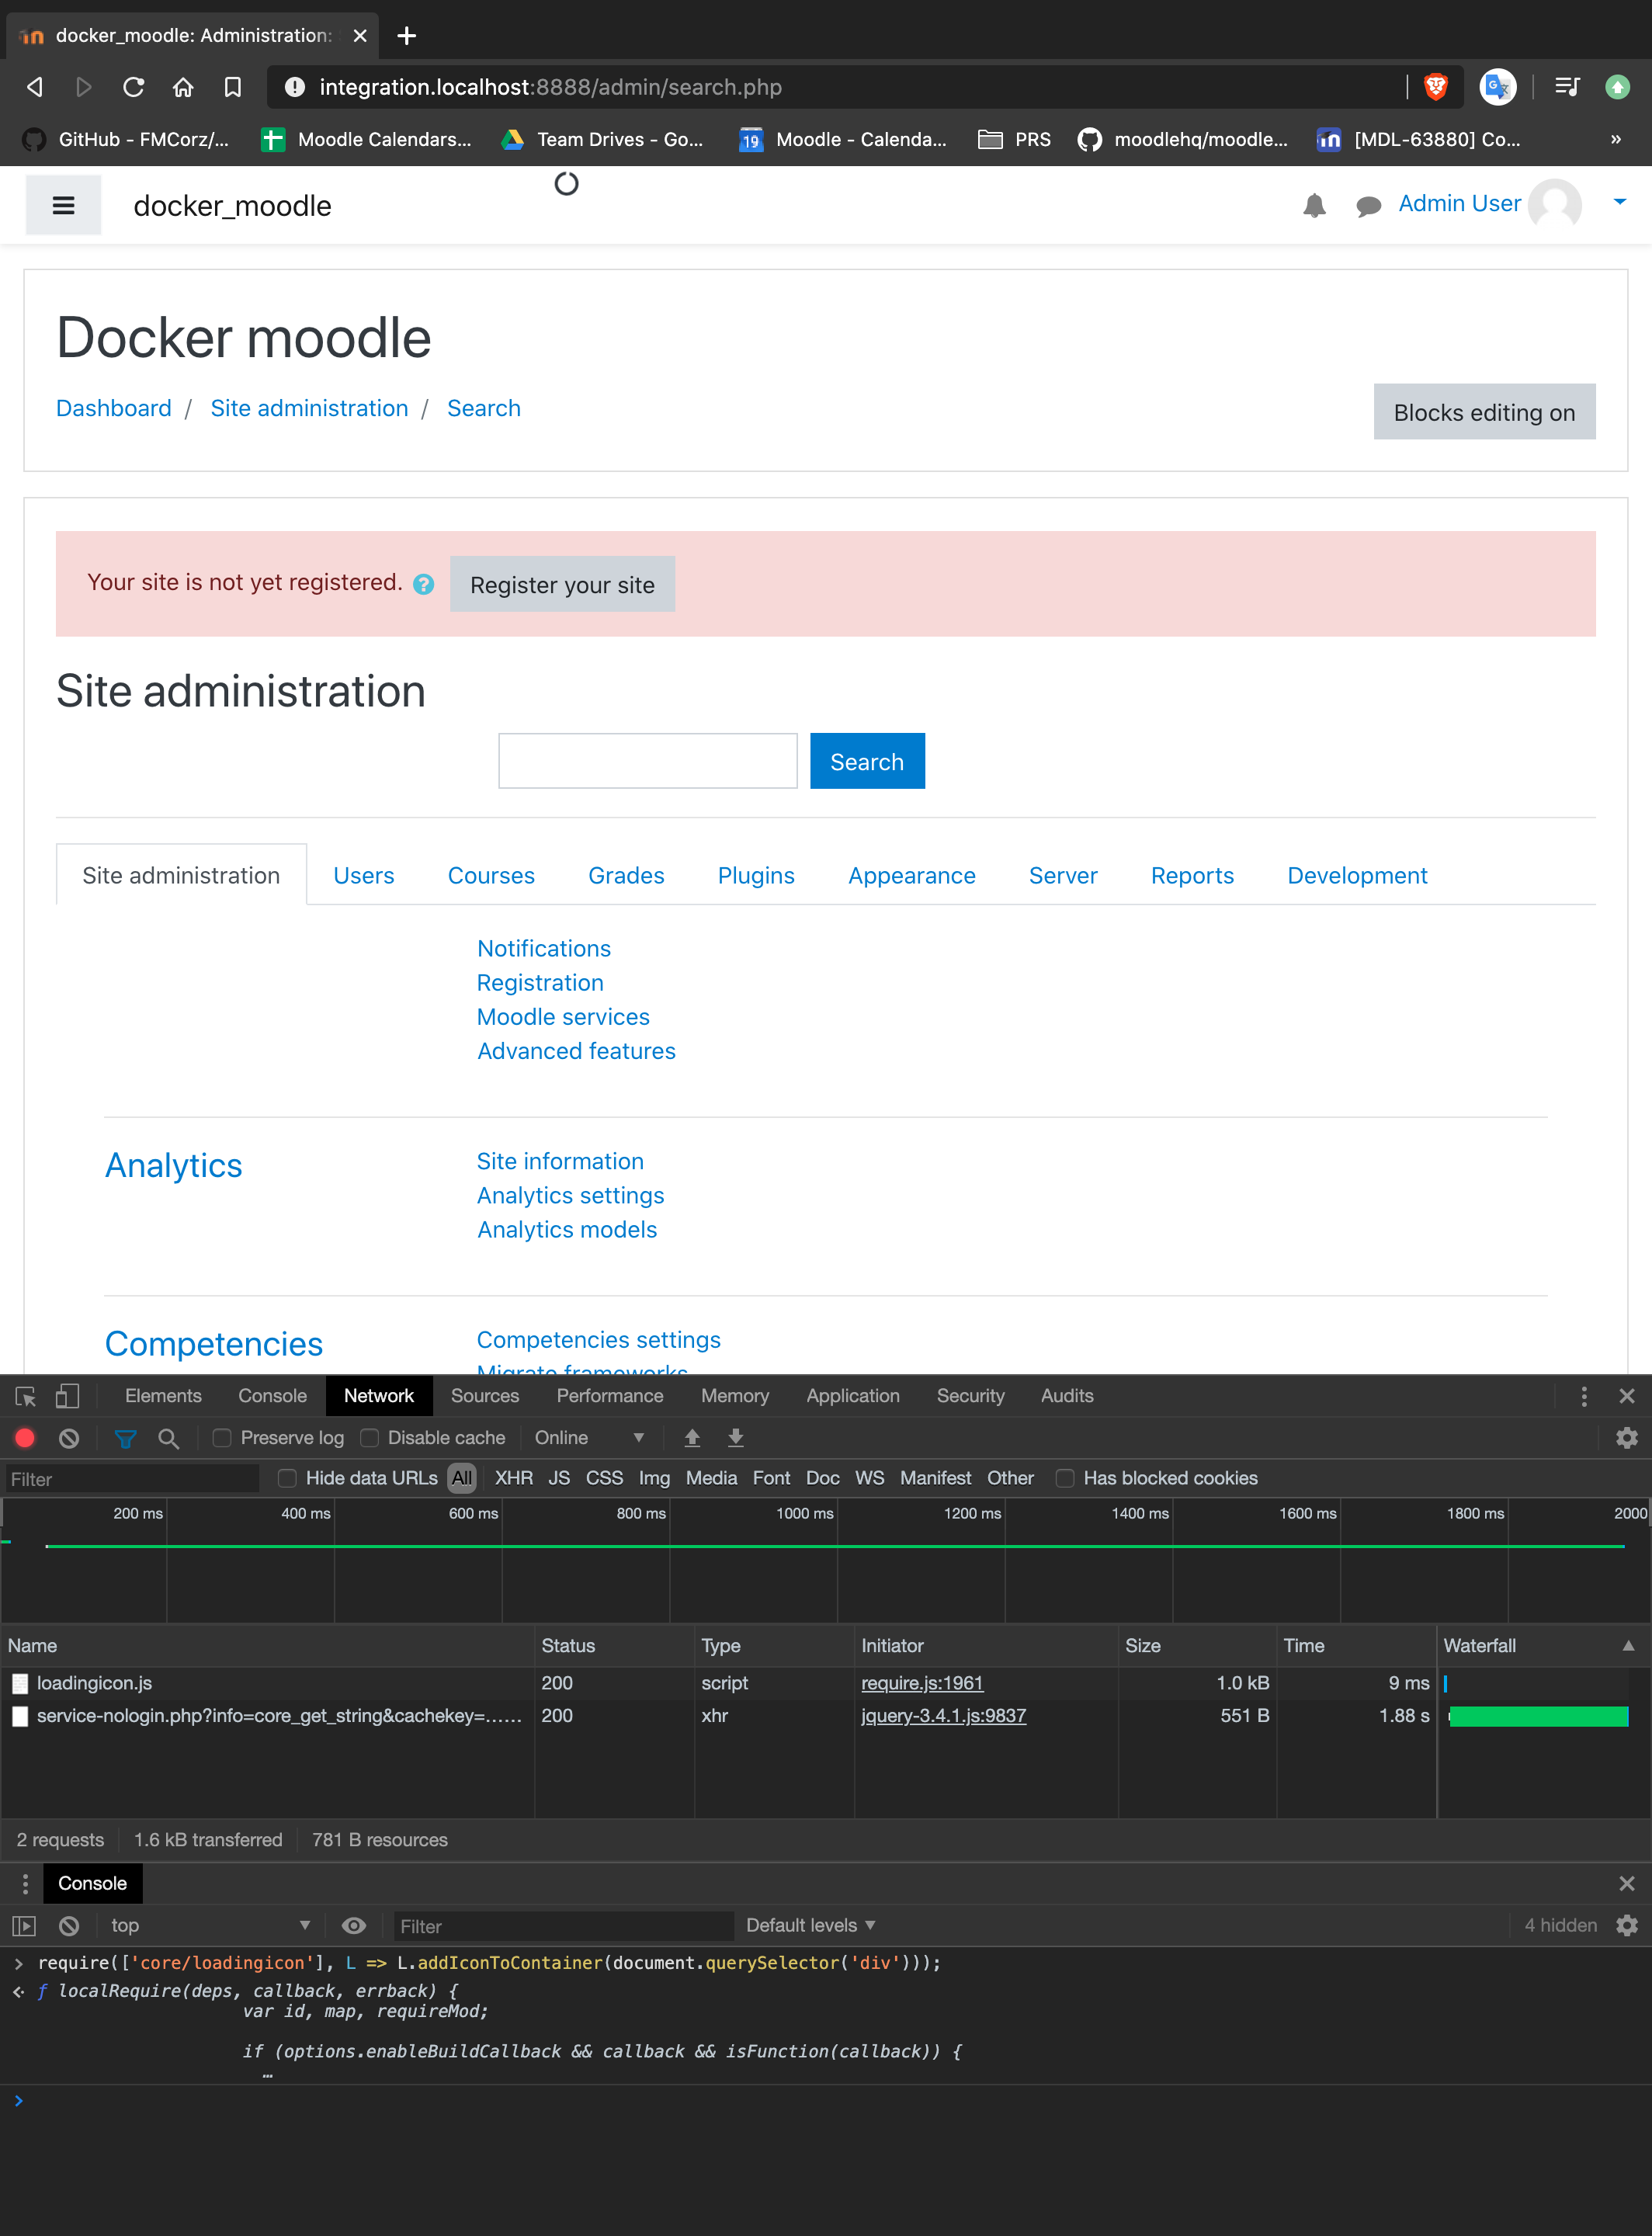Go to browser home icon
The width and height of the screenshot is (1652, 2236).
click(x=183, y=87)
